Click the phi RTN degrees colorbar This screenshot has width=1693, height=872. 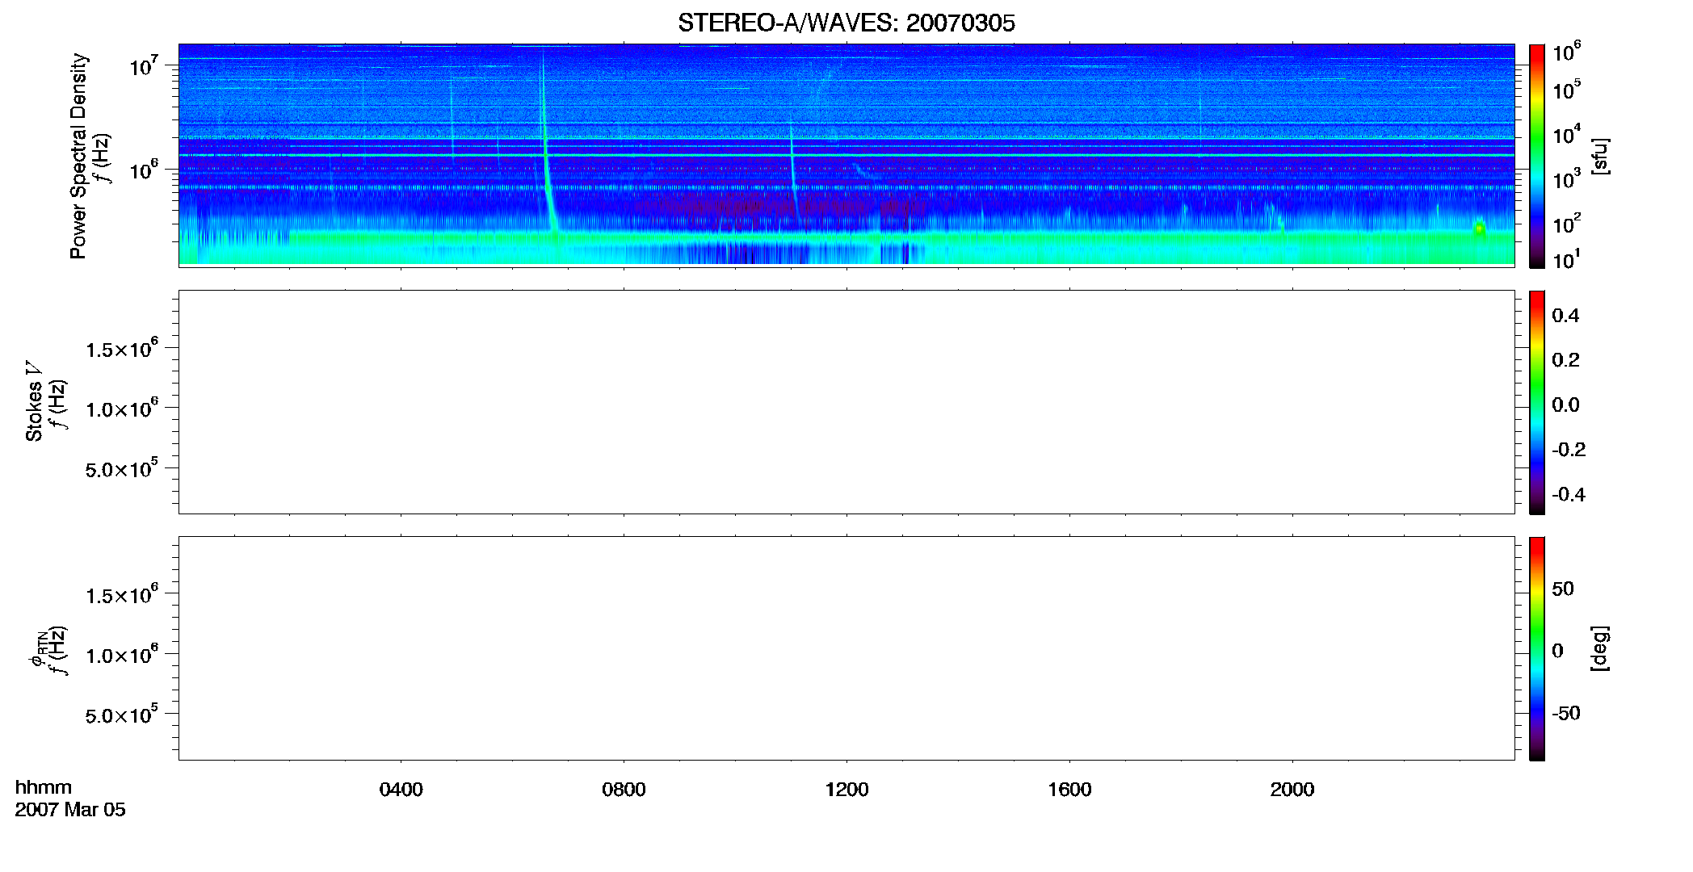tap(1537, 648)
